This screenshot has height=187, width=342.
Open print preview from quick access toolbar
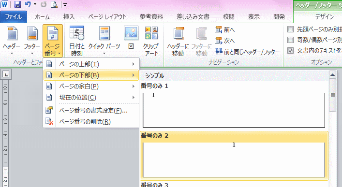tap(54, 4)
